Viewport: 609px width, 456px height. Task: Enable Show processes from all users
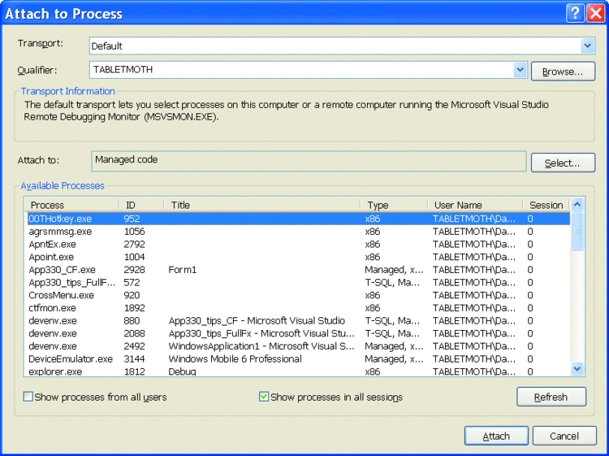tap(28, 397)
